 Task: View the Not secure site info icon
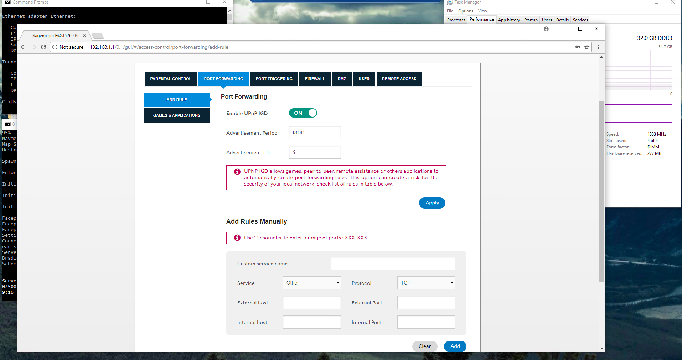click(x=55, y=47)
